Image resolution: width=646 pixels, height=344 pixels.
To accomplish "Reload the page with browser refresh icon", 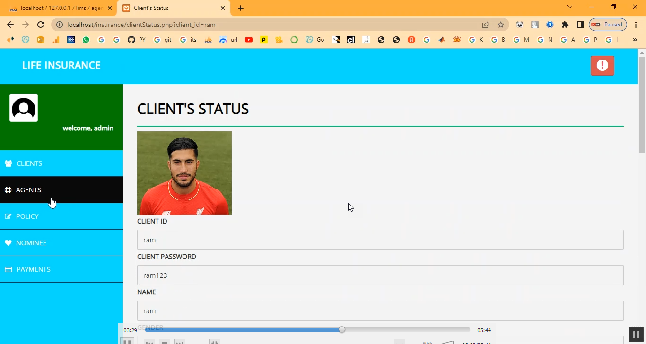I will (x=41, y=25).
